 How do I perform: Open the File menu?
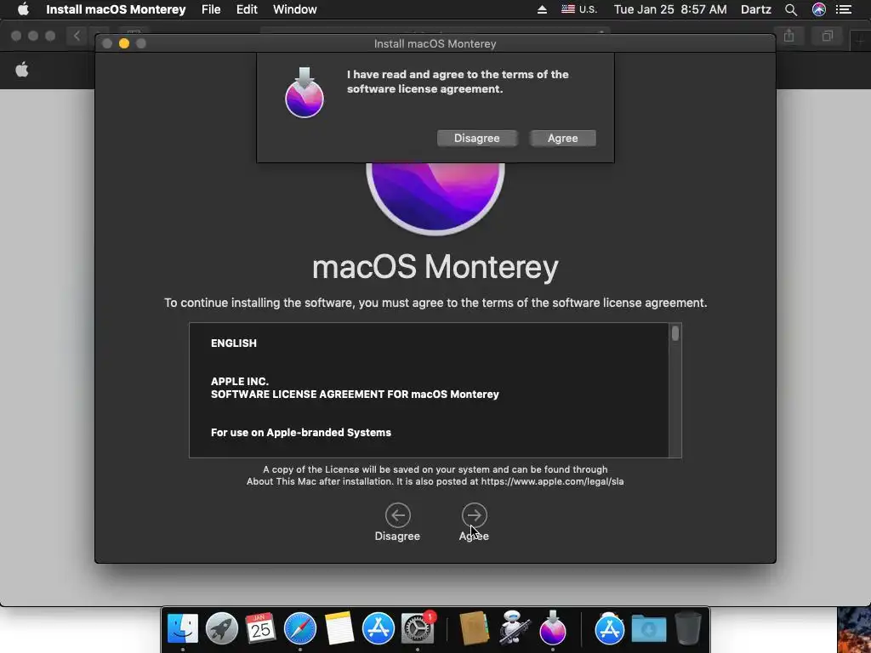tap(211, 9)
